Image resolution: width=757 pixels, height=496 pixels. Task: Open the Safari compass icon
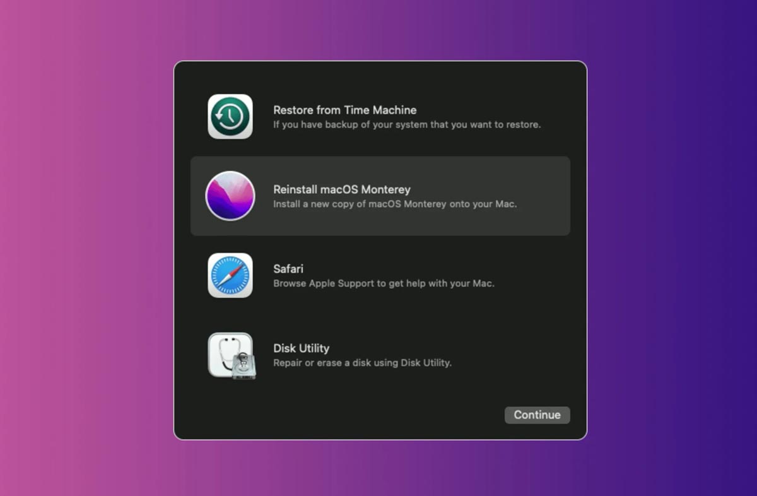(x=230, y=275)
